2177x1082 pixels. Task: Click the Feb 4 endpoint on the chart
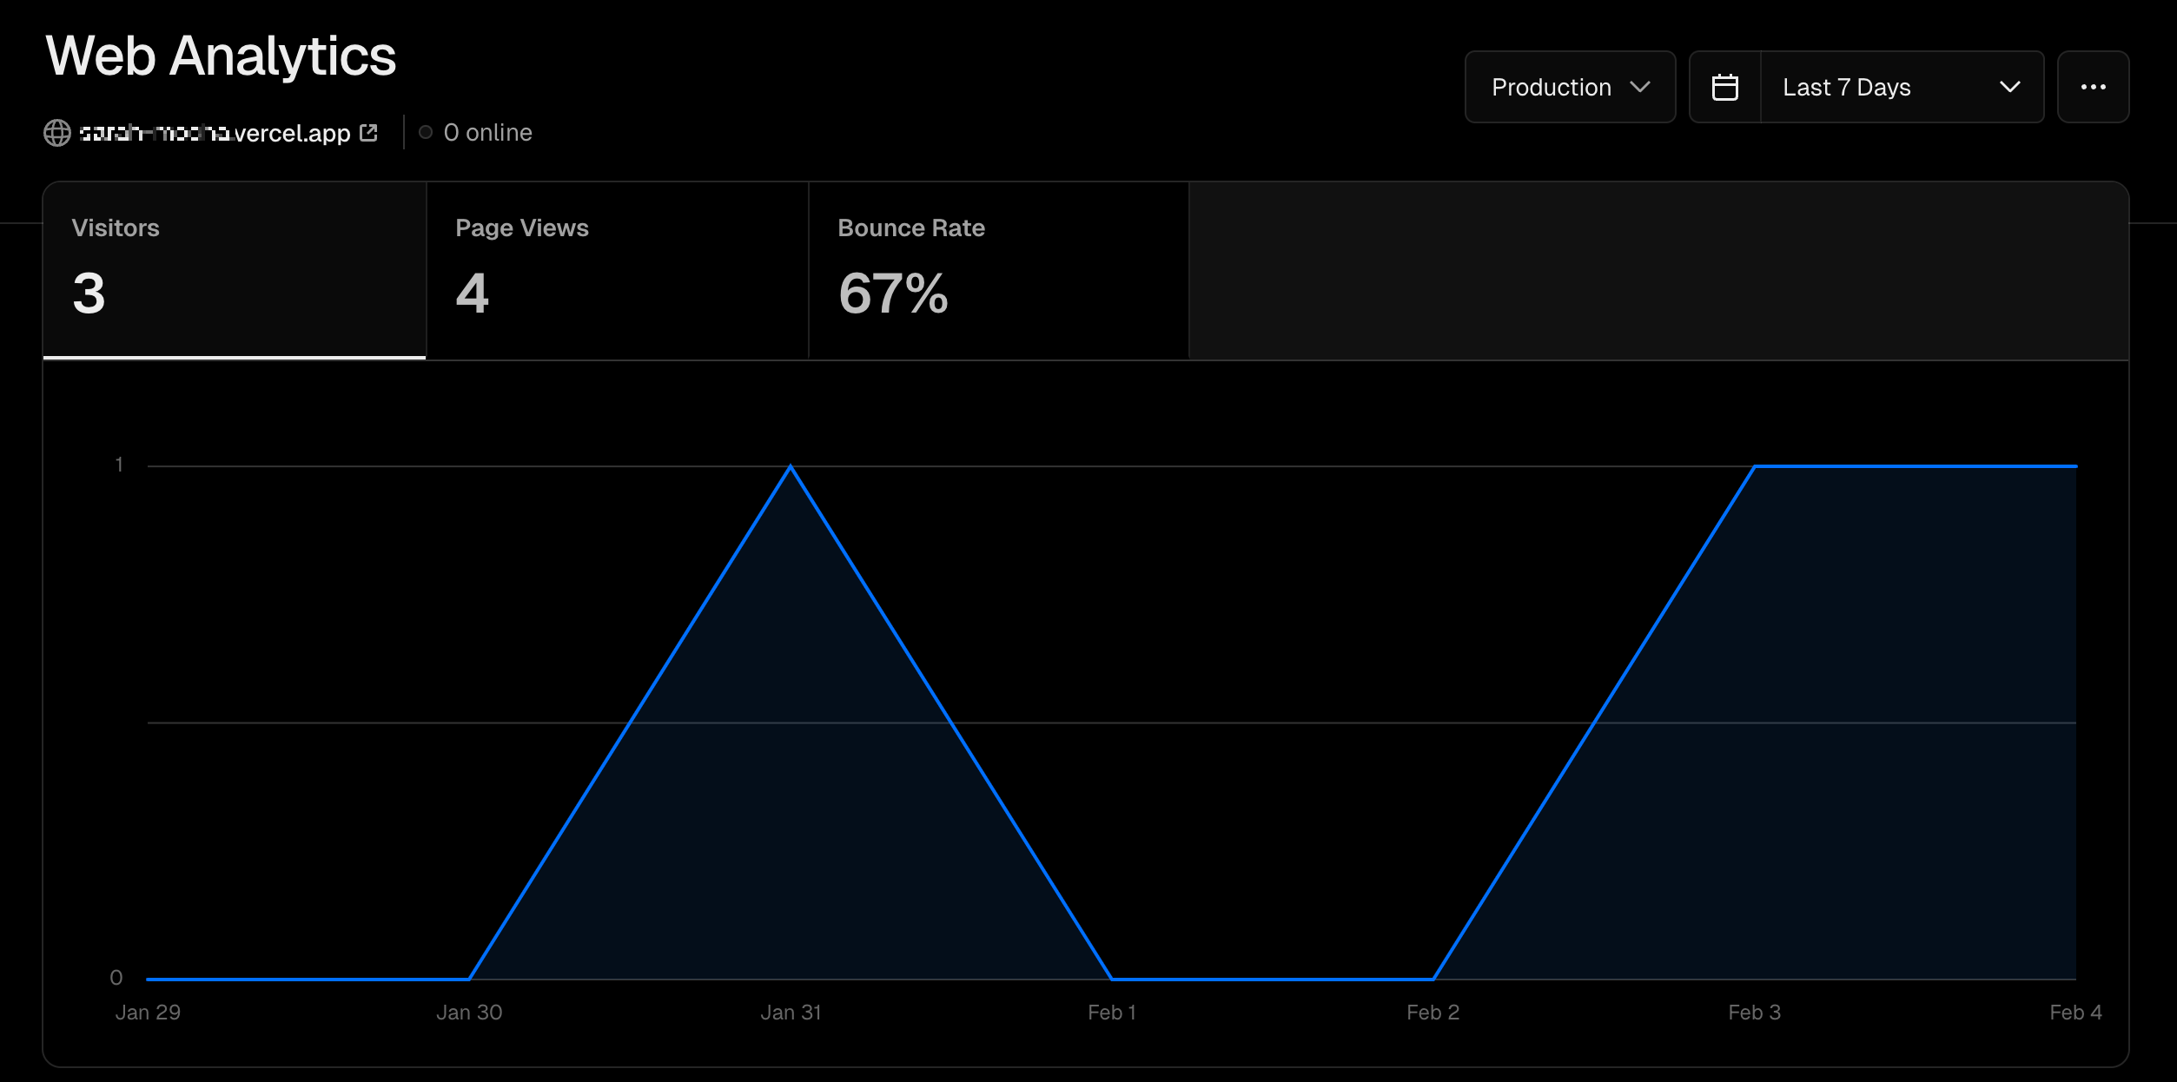[2075, 466]
